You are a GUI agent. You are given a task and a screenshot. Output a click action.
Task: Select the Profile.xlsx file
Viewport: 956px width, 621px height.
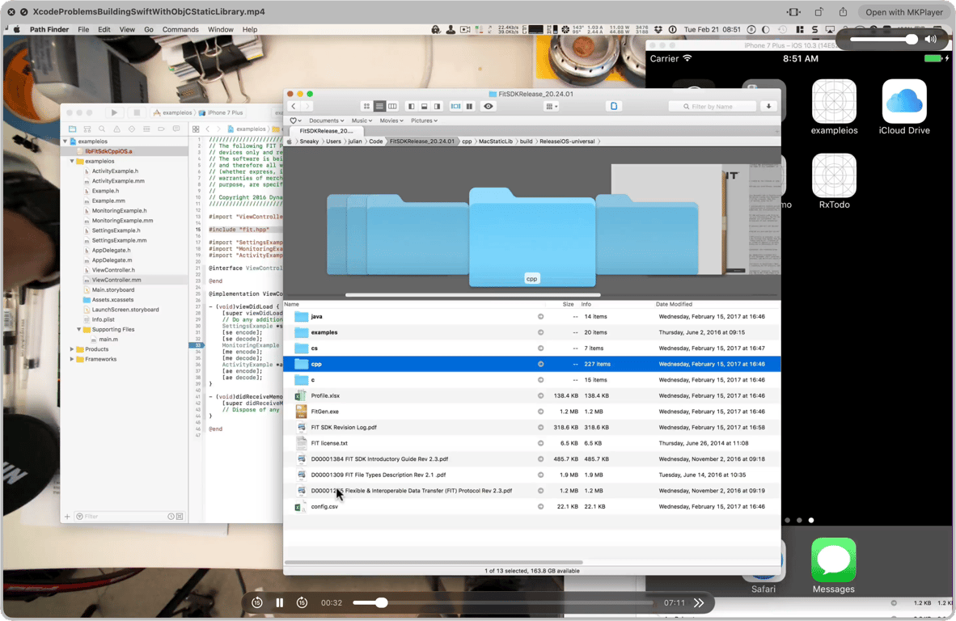coord(531,395)
